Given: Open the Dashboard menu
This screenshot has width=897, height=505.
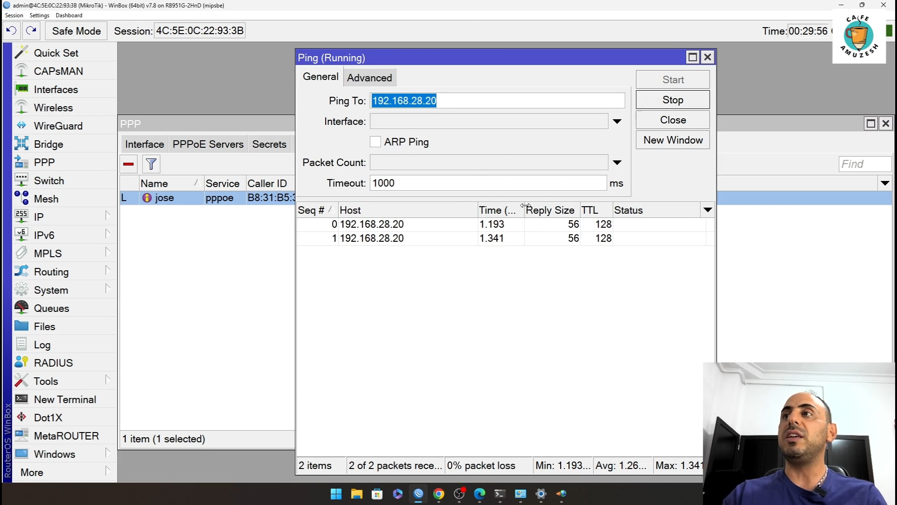Looking at the screenshot, I should (x=69, y=15).
